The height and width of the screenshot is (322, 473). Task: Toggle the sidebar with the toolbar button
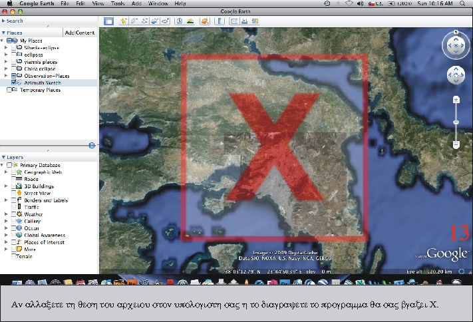tap(108, 21)
